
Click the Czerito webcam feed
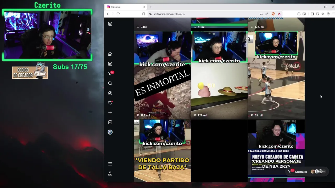click(47, 35)
